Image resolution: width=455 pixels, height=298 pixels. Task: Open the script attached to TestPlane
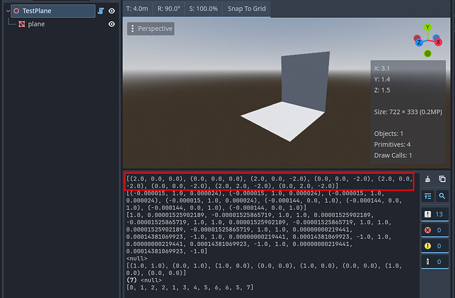pyautogui.click(x=100, y=11)
